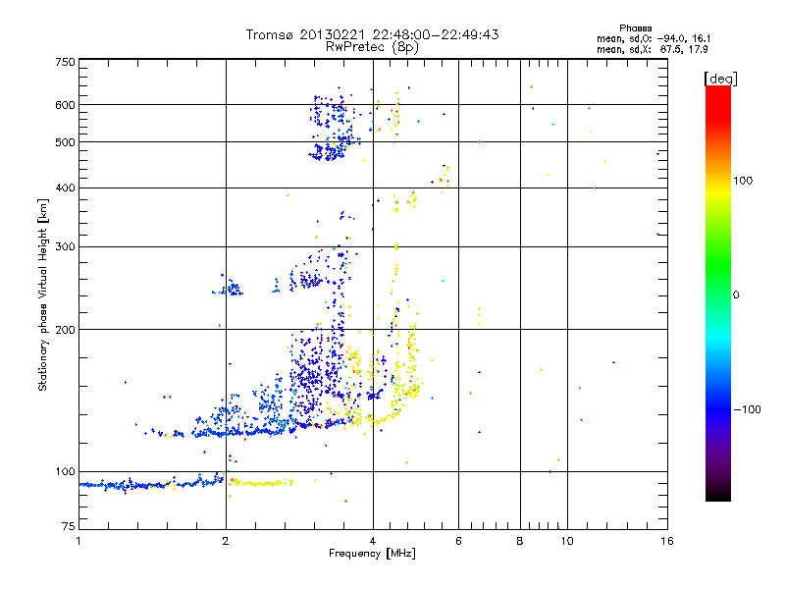The image size is (785, 589).
Task: Click the x-axis tick label '4'
Action: [x=373, y=541]
